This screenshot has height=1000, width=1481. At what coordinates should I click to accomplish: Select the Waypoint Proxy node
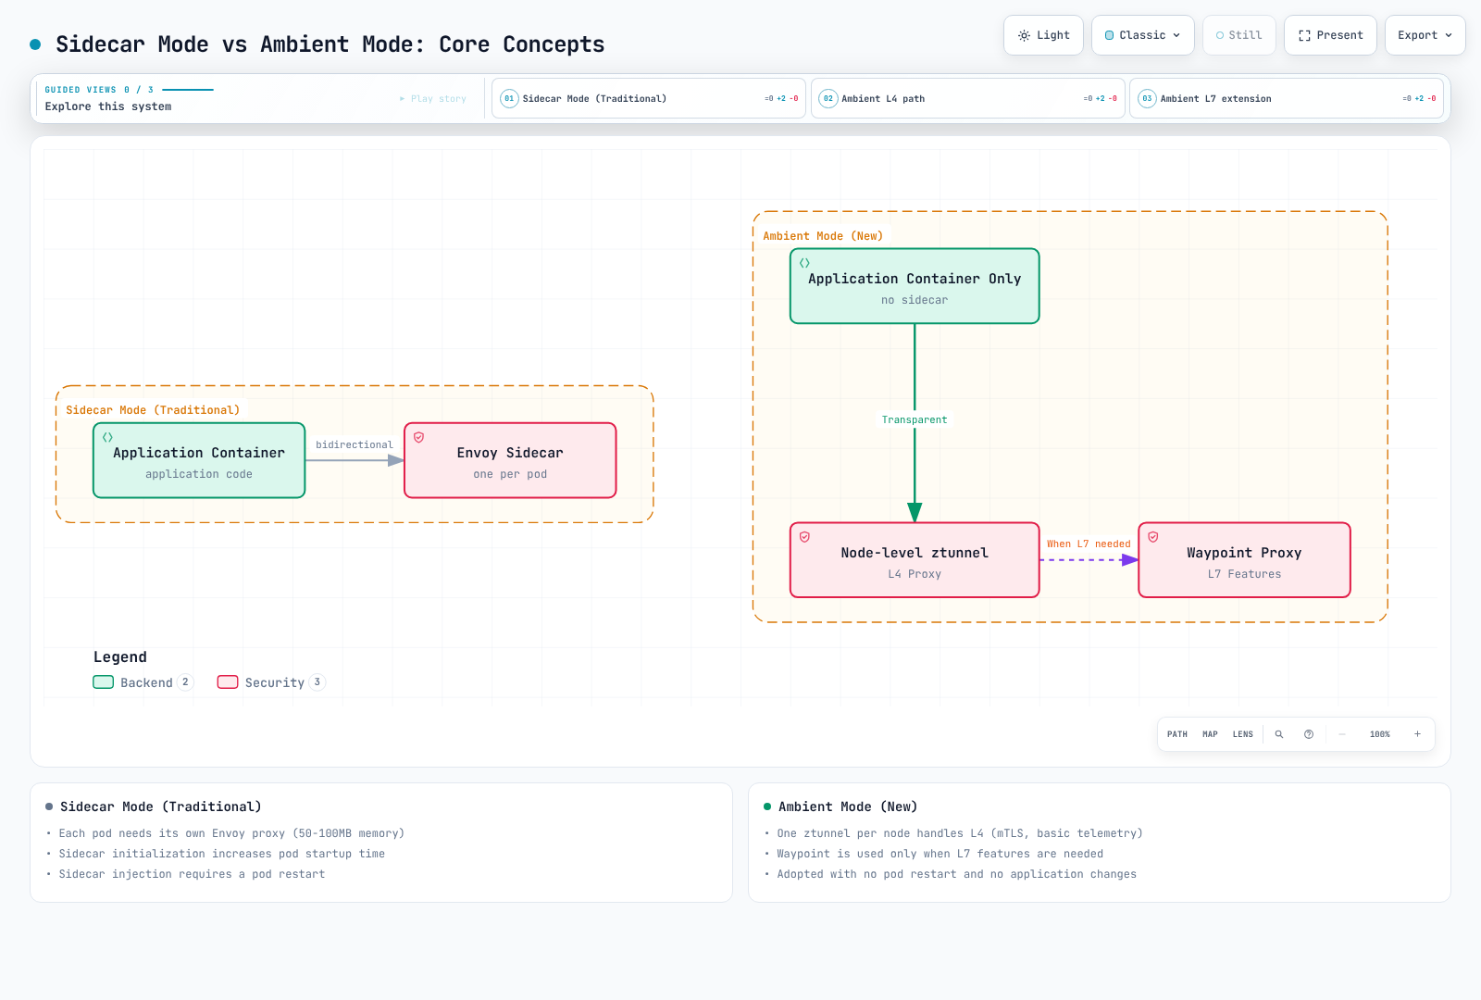click(1244, 560)
